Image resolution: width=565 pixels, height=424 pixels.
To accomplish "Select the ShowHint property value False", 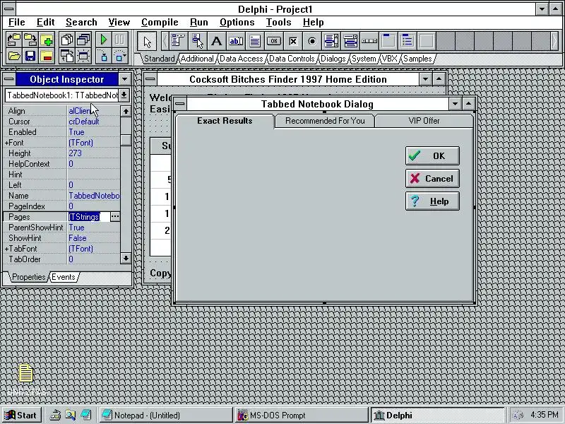I will (x=94, y=238).
